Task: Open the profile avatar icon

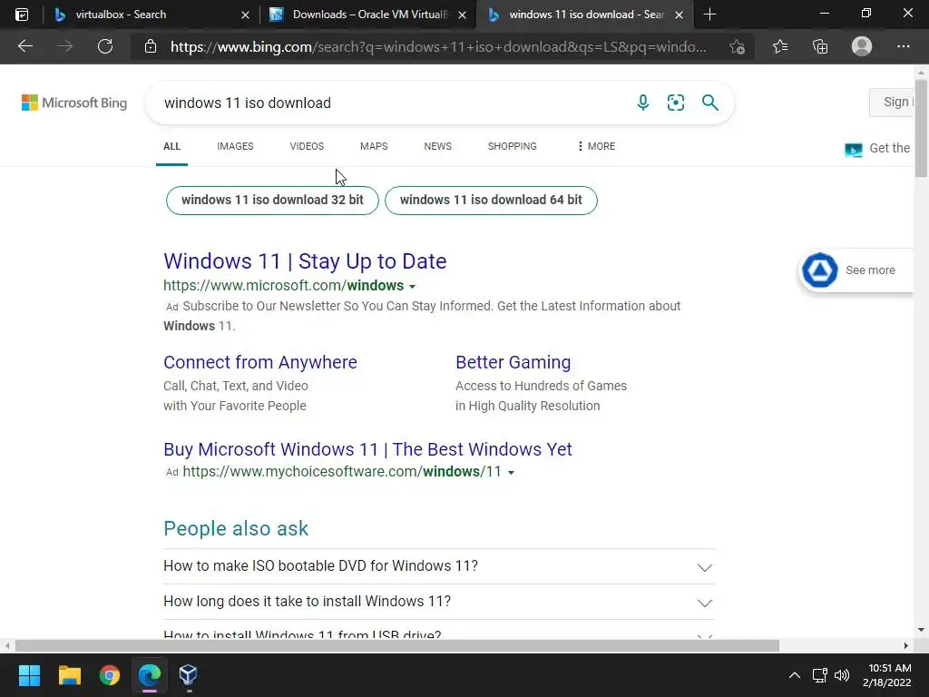Action: [862, 46]
